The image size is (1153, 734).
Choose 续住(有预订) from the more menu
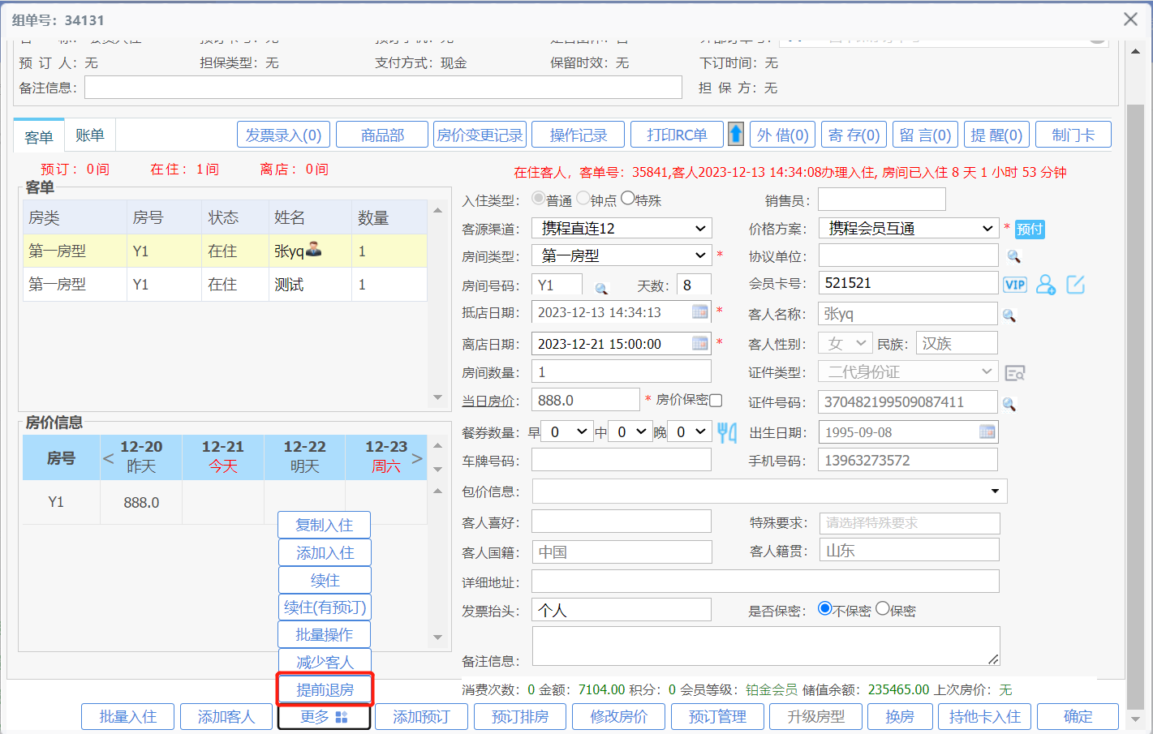[x=325, y=607]
